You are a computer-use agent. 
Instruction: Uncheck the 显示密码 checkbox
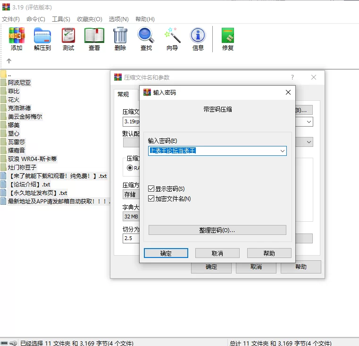pyautogui.click(x=151, y=189)
